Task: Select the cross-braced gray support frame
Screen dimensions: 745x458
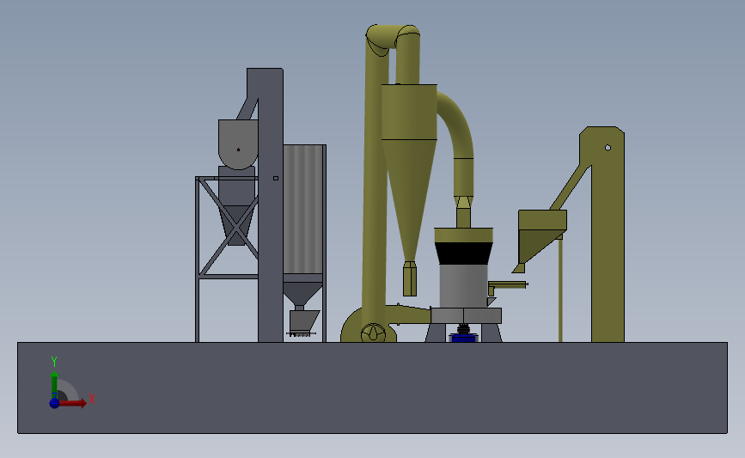Action: pos(227,259)
